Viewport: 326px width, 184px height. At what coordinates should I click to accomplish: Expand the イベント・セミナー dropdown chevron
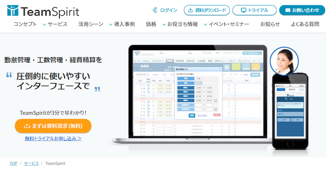[205, 25]
